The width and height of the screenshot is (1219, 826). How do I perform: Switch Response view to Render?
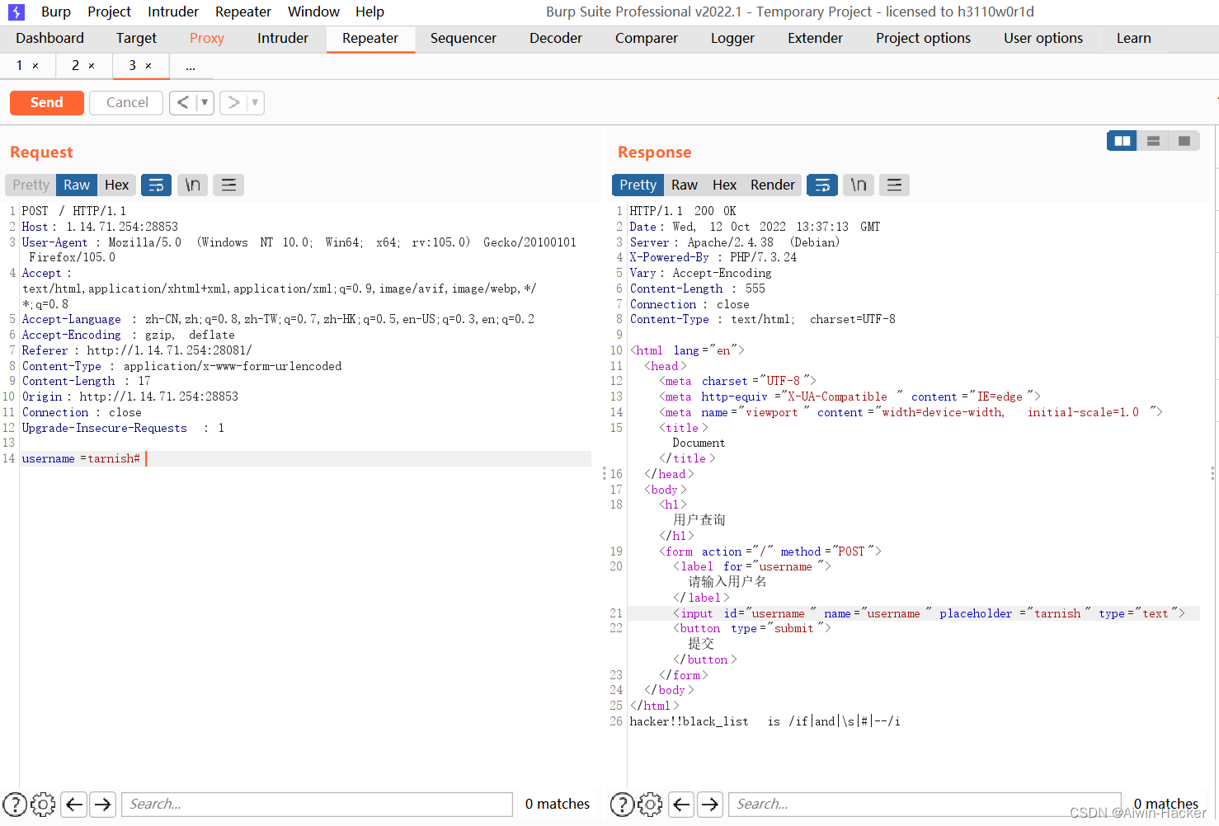pyautogui.click(x=772, y=185)
